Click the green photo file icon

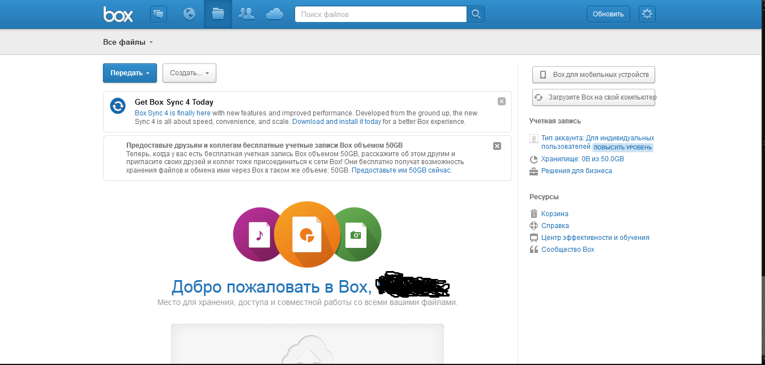click(x=356, y=234)
